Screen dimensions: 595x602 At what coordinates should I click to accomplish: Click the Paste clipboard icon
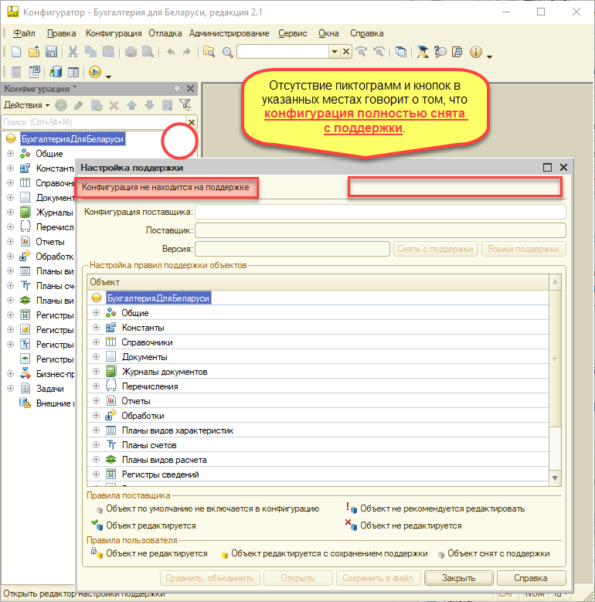pyautogui.click(x=108, y=52)
